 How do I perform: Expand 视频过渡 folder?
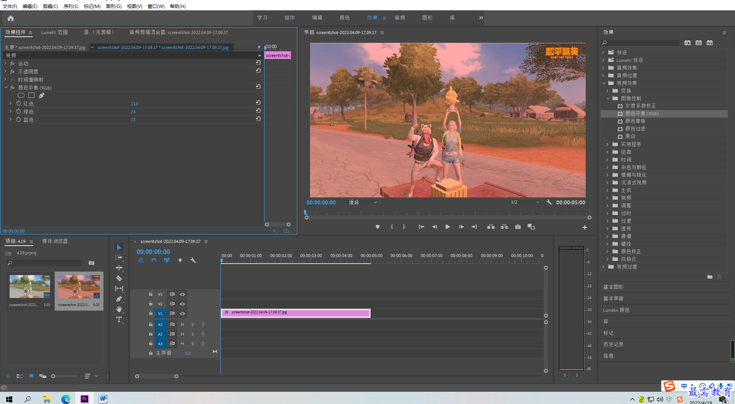603,267
